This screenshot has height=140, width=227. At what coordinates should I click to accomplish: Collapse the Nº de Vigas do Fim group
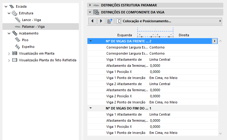point(91,108)
